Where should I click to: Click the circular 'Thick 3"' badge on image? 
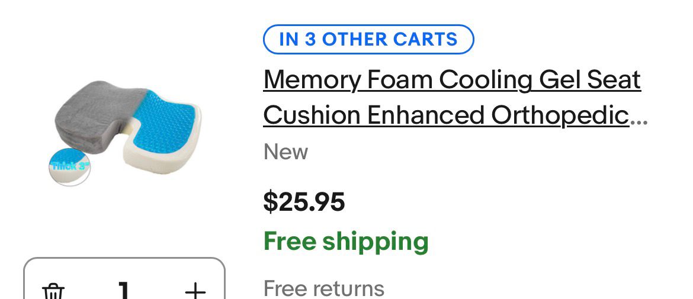(x=70, y=166)
